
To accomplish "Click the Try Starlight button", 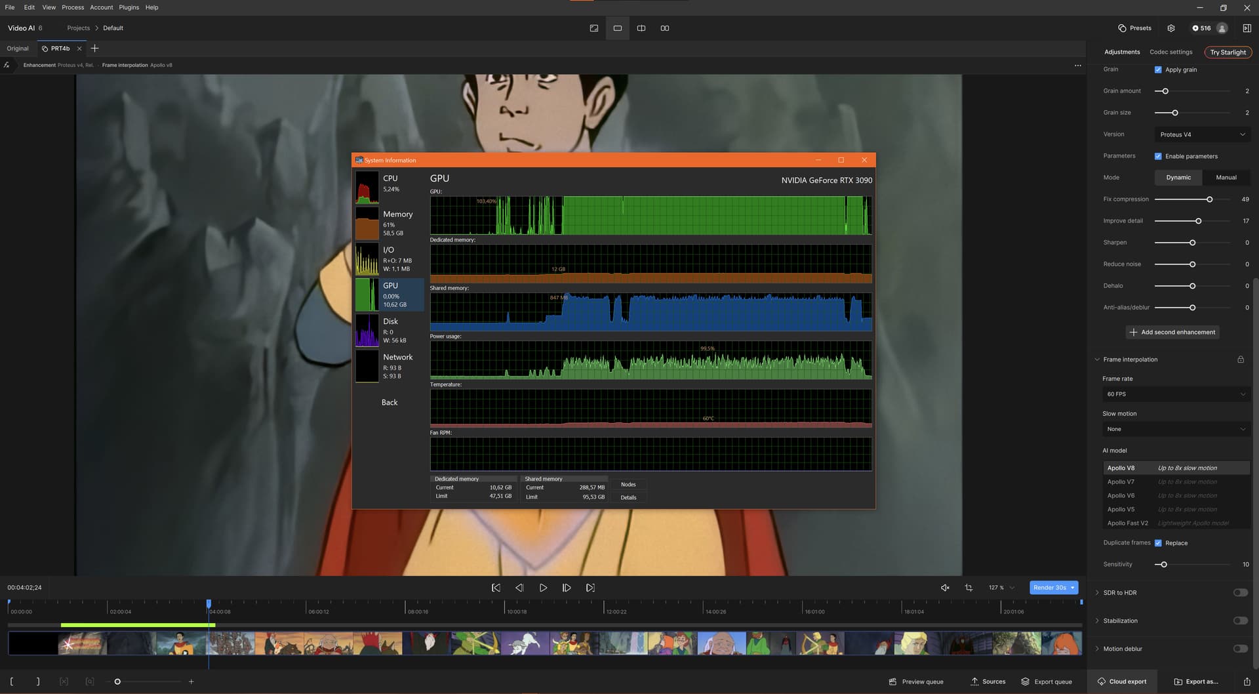I will click(x=1228, y=52).
